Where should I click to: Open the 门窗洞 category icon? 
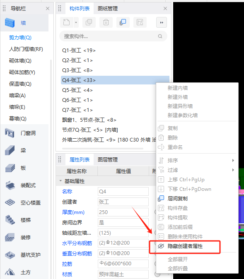click(x=10, y=133)
